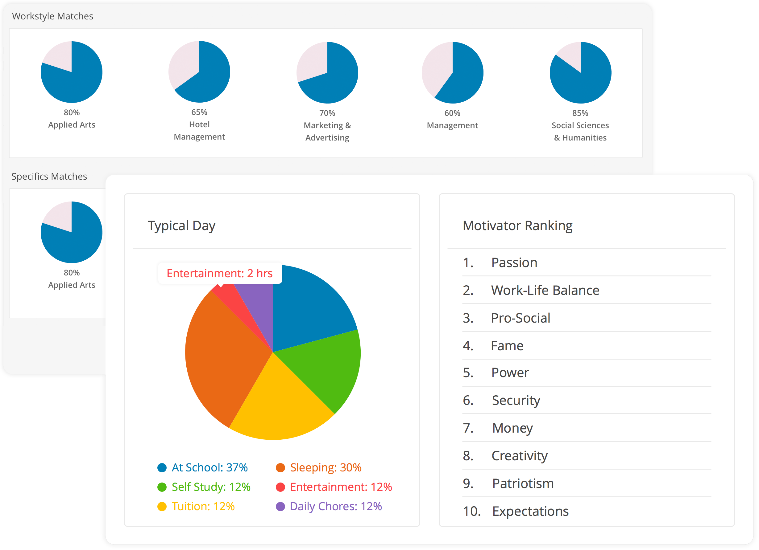
Task: Click the orange Sleeping legend dot
Action: pyautogui.click(x=280, y=468)
